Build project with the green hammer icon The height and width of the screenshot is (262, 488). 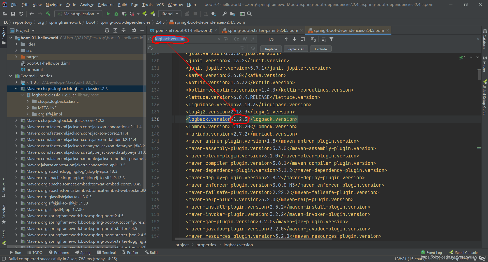[48, 14]
